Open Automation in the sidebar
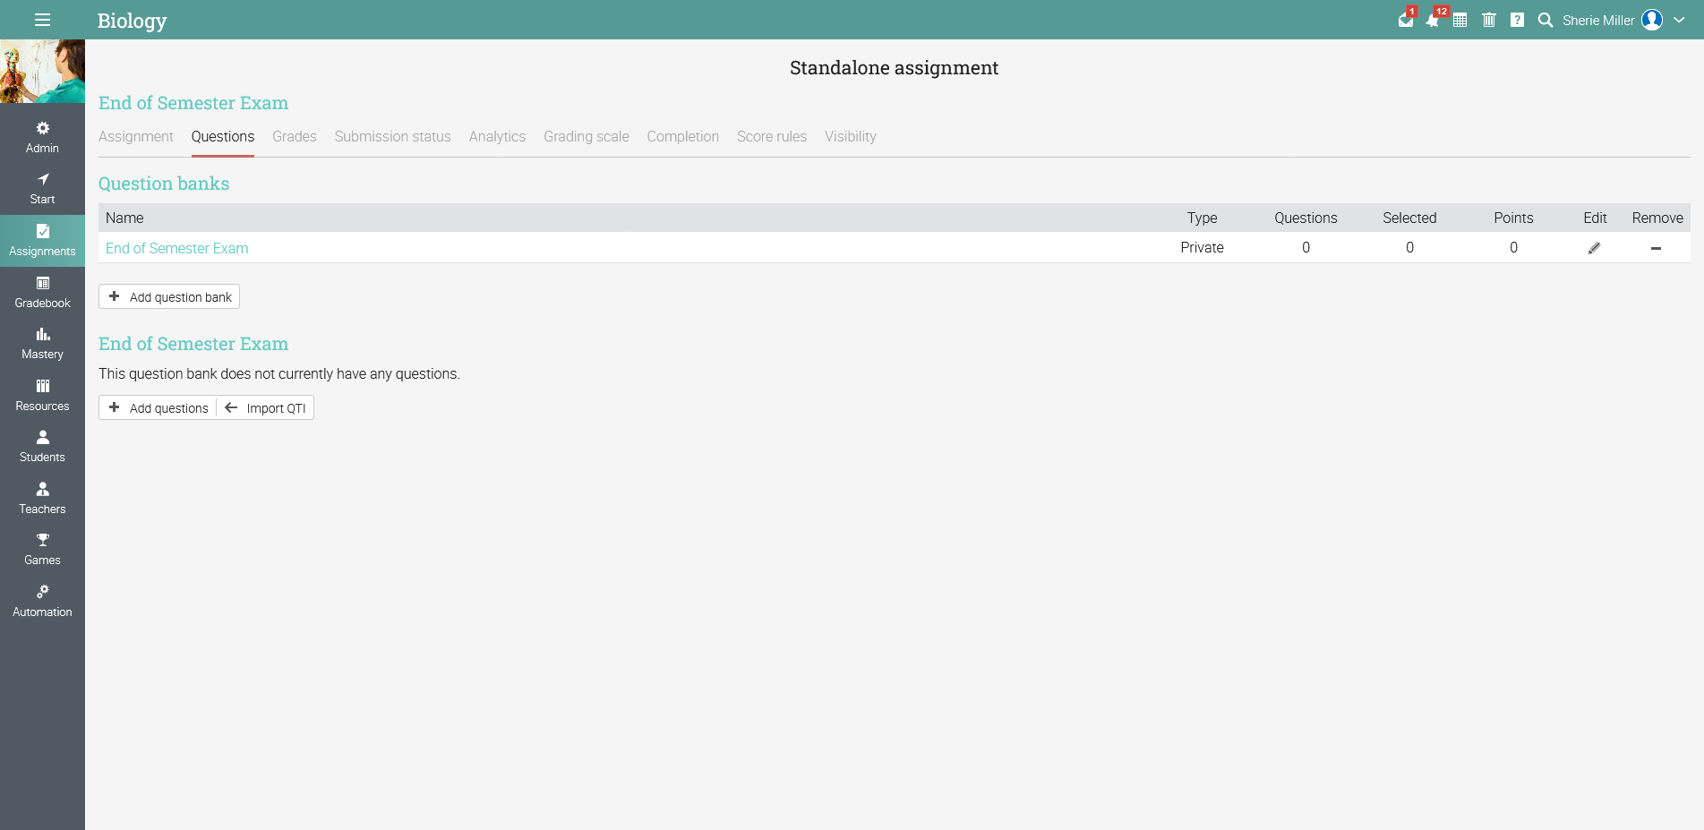Viewport: 1704px width, 830px height. coord(42,602)
